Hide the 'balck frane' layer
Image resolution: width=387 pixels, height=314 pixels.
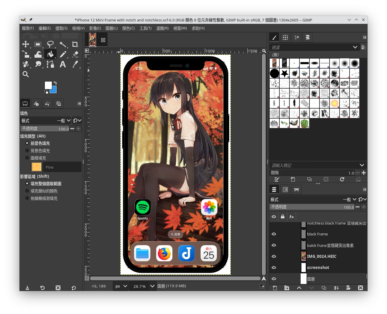(274, 245)
